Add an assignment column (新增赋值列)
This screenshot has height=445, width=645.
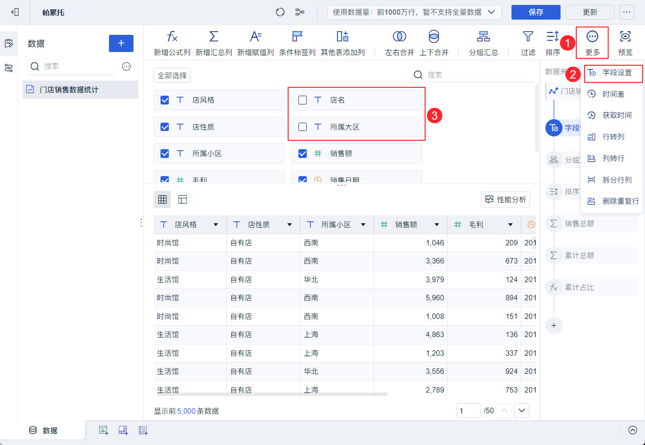click(256, 43)
